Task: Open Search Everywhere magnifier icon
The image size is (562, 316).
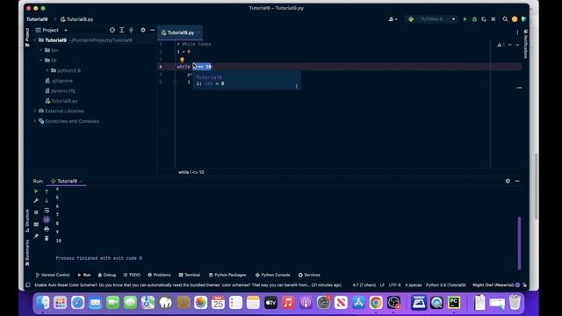Action: pos(505,19)
